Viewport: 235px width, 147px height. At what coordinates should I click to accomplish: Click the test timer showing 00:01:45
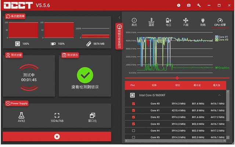click(x=29, y=80)
